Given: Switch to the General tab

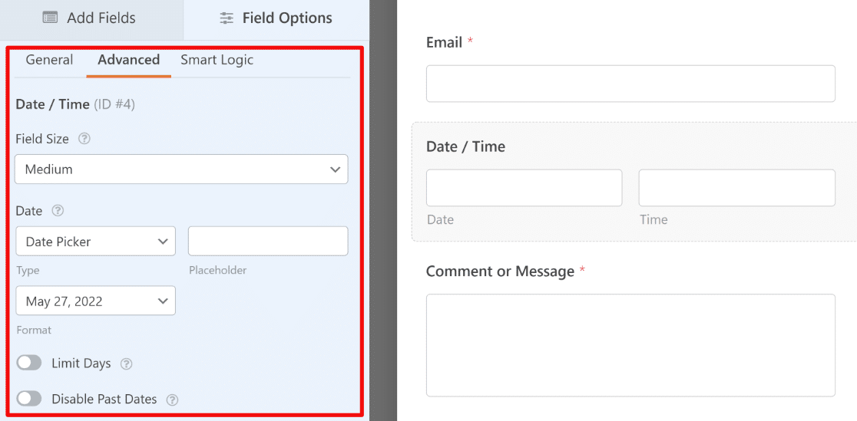Looking at the screenshot, I should [x=49, y=60].
